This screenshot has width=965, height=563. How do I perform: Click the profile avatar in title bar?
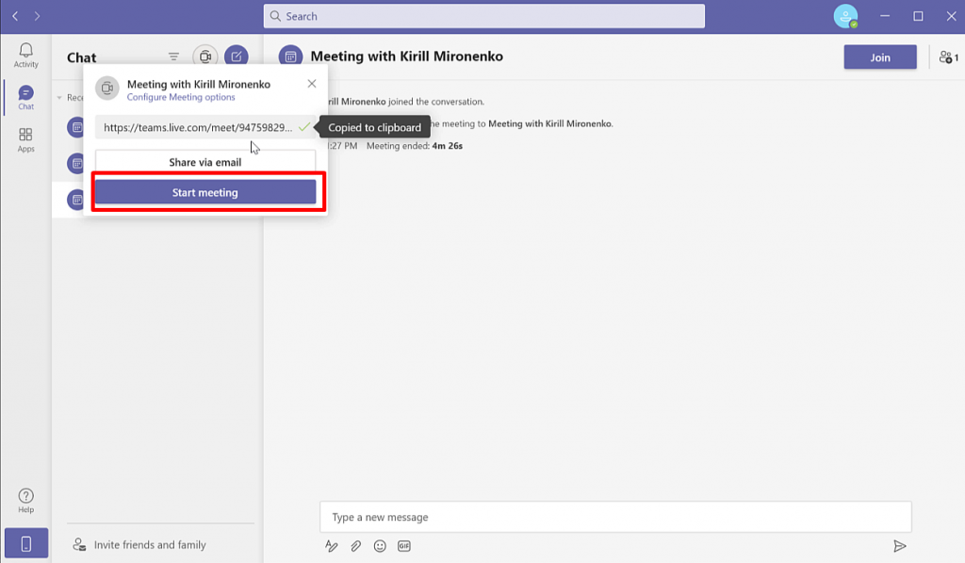click(x=845, y=17)
